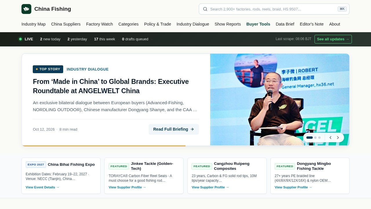Click '17 this week' counter

(104, 39)
